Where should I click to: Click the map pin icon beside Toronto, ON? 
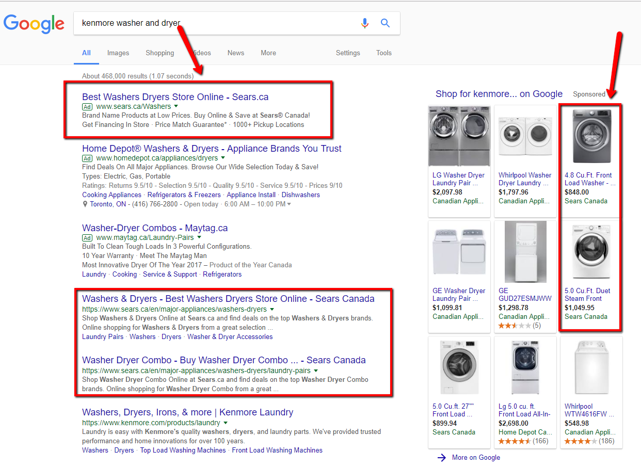[x=85, y=204]
